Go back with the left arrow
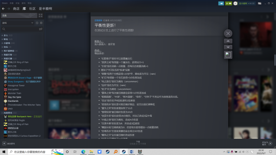This screenshot has height=155, width=276. [x=3, y=8]
